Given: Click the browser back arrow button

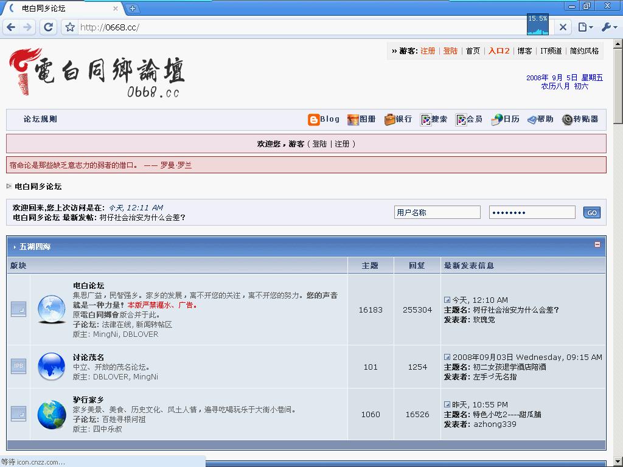Looking at the screenshot, I should tap(11, 27).
